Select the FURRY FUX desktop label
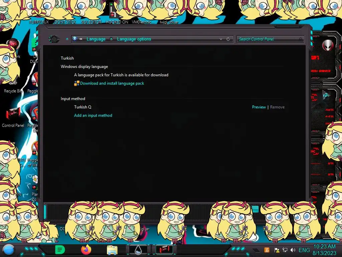This screenshot has width=342, height=257. [x=39, y=22]
